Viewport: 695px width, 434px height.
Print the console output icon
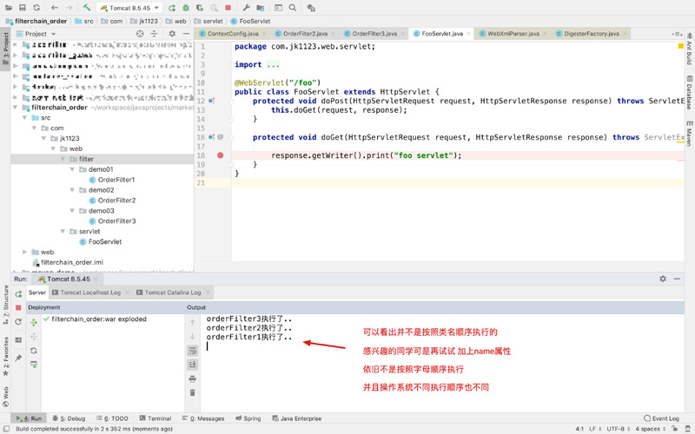192,379
